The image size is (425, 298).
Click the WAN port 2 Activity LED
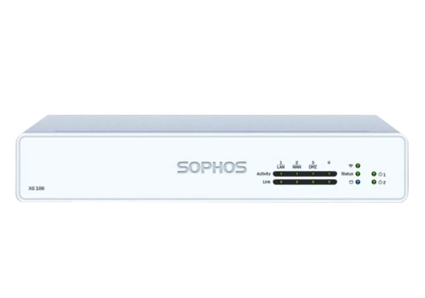tap(297, 174)
